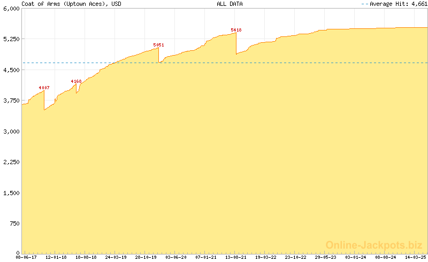This screenshot has height=262, width=428.
Task: Click the 08-06-17 date on x-axis
Action: [x=26, y=257]
